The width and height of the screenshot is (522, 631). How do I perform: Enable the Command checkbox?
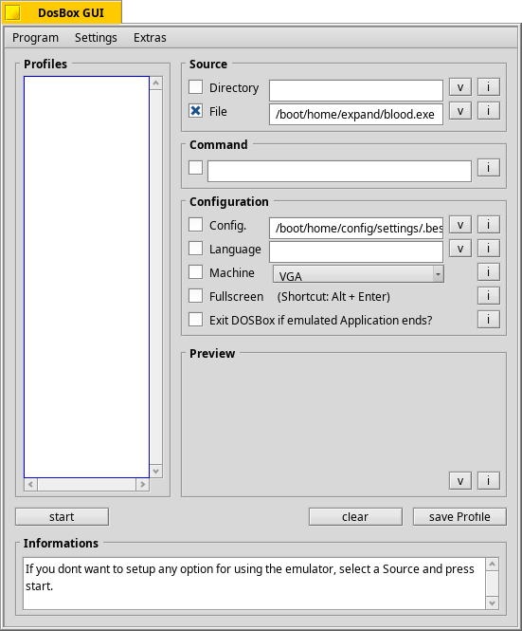(x=196, y=167)
